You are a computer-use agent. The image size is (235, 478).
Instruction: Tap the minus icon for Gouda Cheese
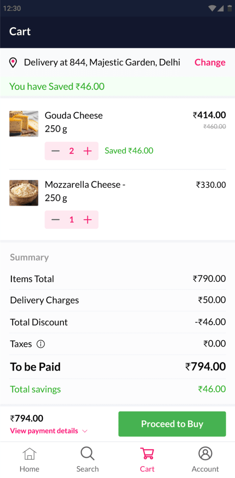(x=55, y=151)
